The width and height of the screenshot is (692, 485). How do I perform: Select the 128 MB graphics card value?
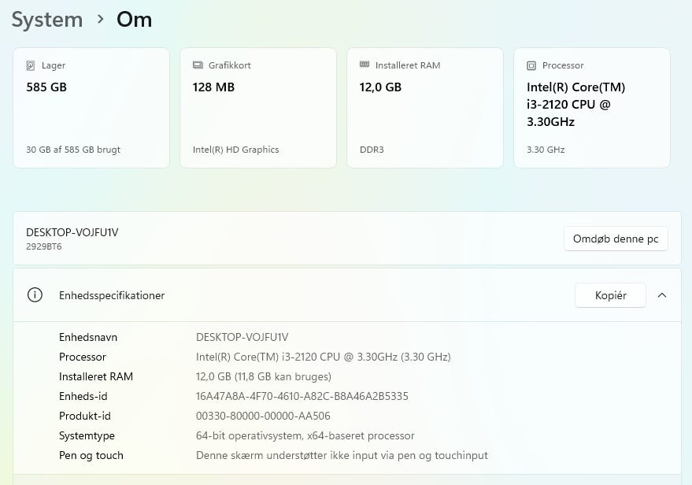coord(213,87)
